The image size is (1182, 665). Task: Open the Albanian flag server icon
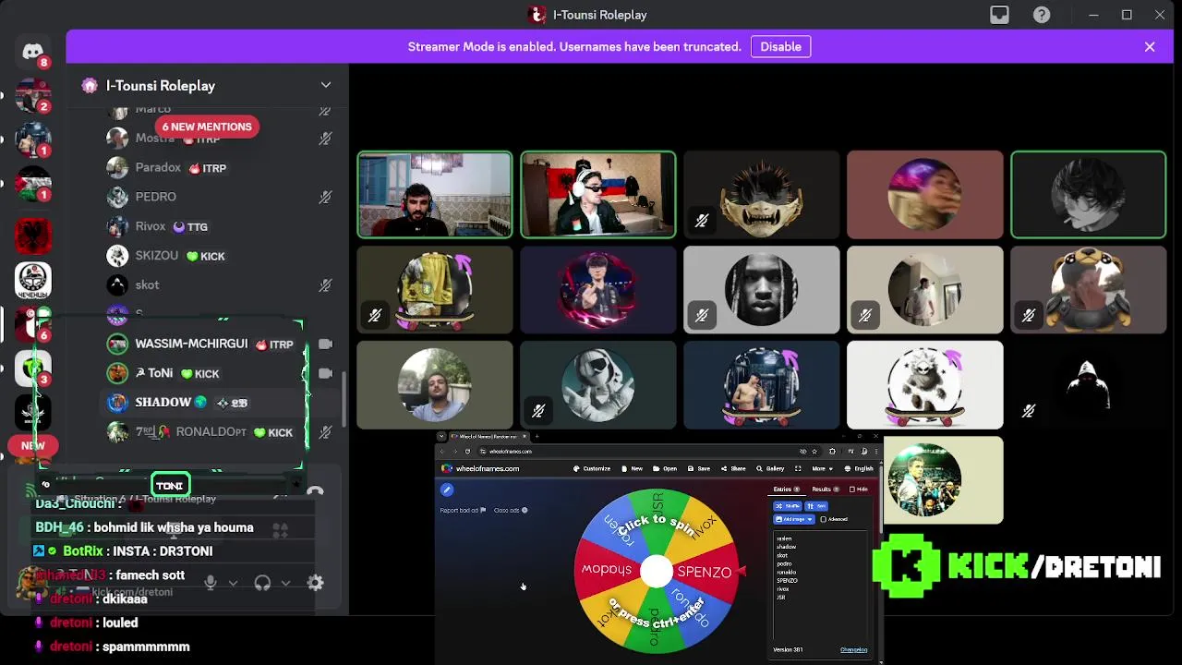coord(33,236)
